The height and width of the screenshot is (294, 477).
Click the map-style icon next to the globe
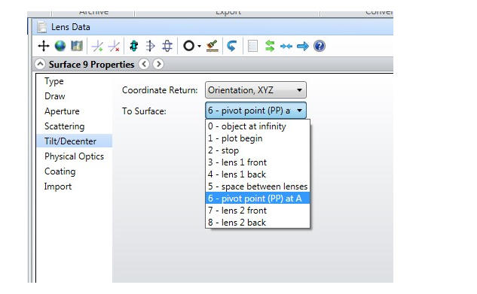point(76,46)
